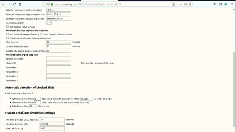Click the Balance threshold input
This screenshot has height=132, width=236.
click(59, 59)
